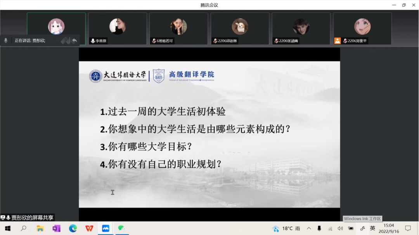This screenshot has width=419, height=235.
Task: Switch the input language indicator 英
Action: pos(372,228)
